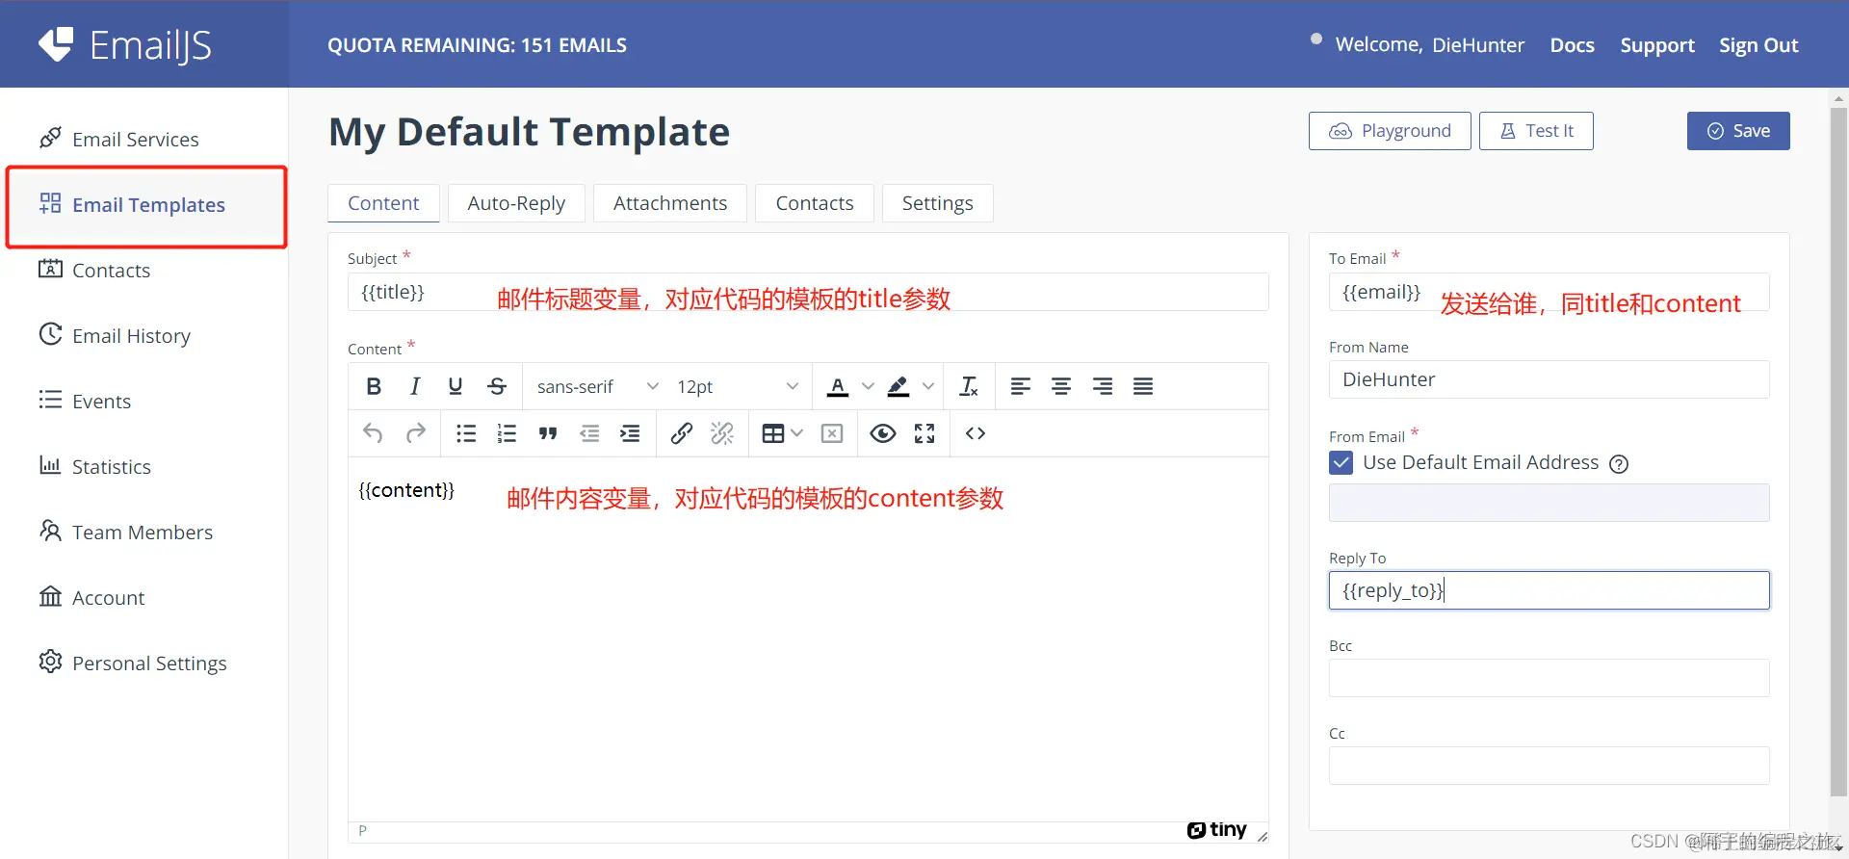
Task: Sign Out of EmailJS
Action: click(1758, 45)
